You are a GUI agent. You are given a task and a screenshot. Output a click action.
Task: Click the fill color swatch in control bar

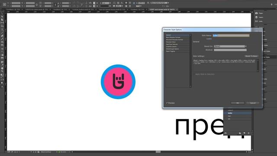[94, 3]
